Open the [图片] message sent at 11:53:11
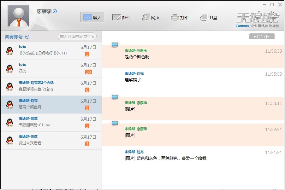The height and width of the screenshot is (190, 285). click(130, 109)
